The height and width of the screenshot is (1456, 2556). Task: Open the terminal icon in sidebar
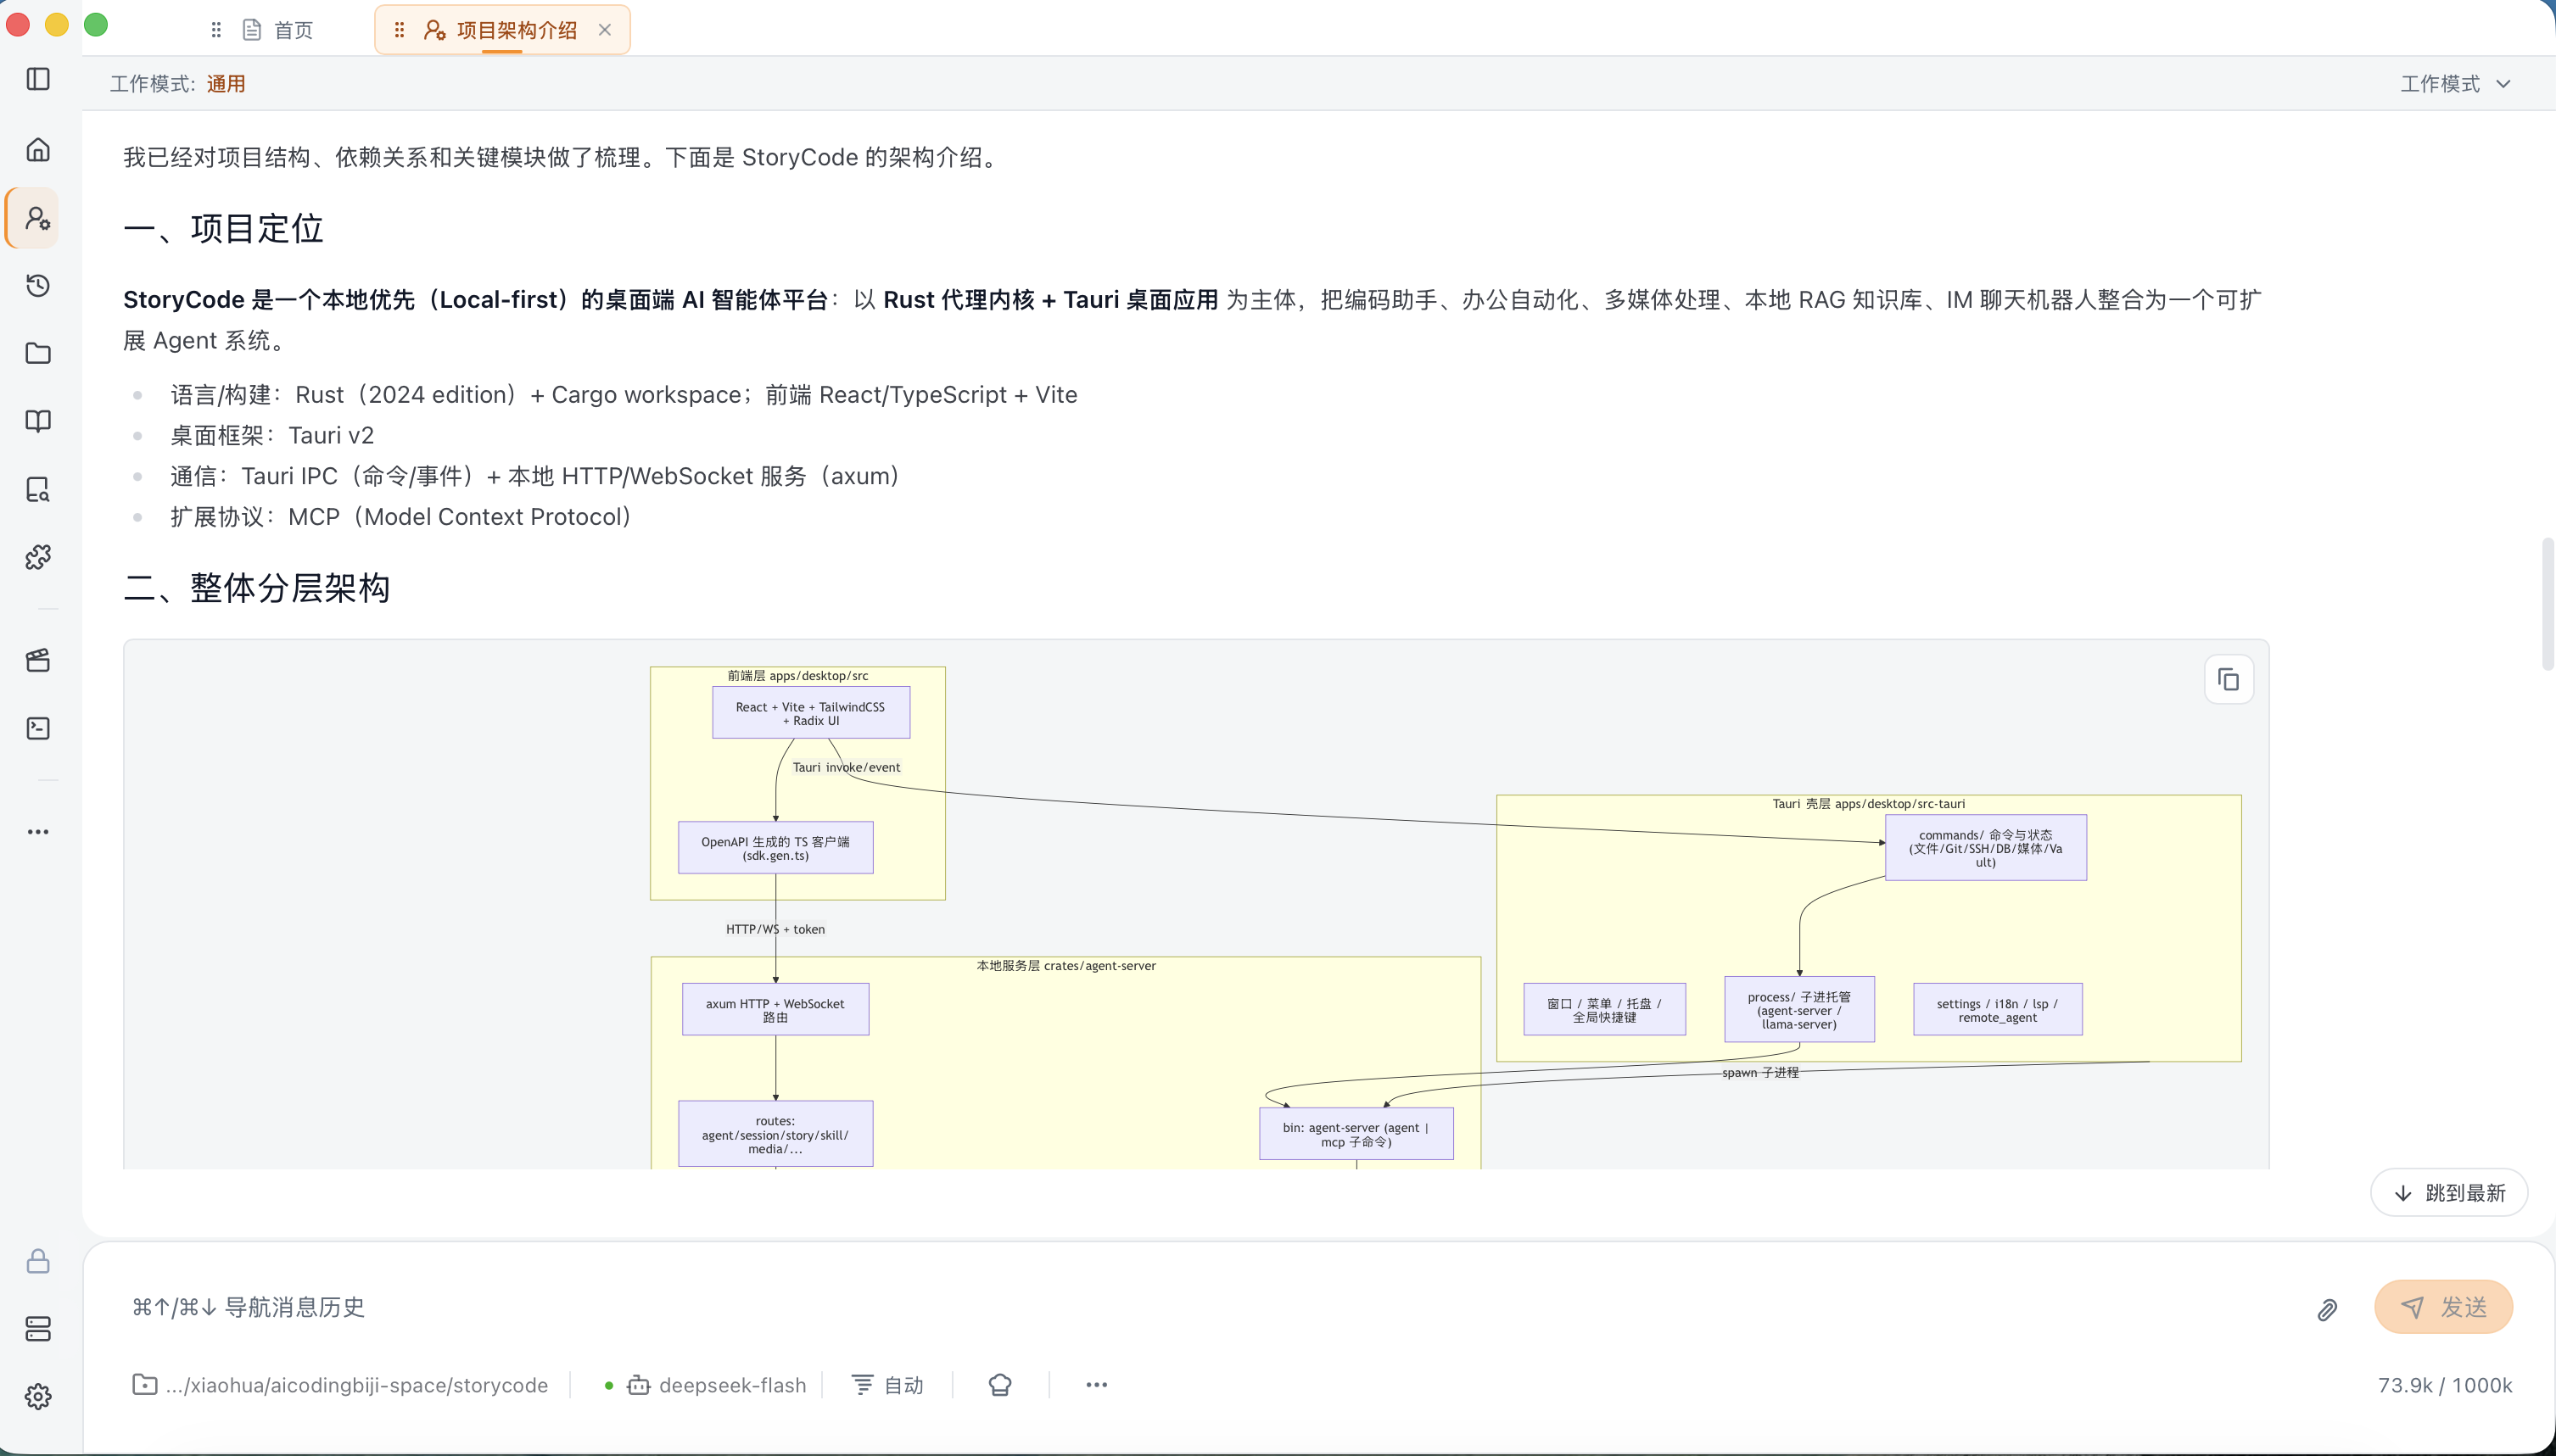point(38,728)
